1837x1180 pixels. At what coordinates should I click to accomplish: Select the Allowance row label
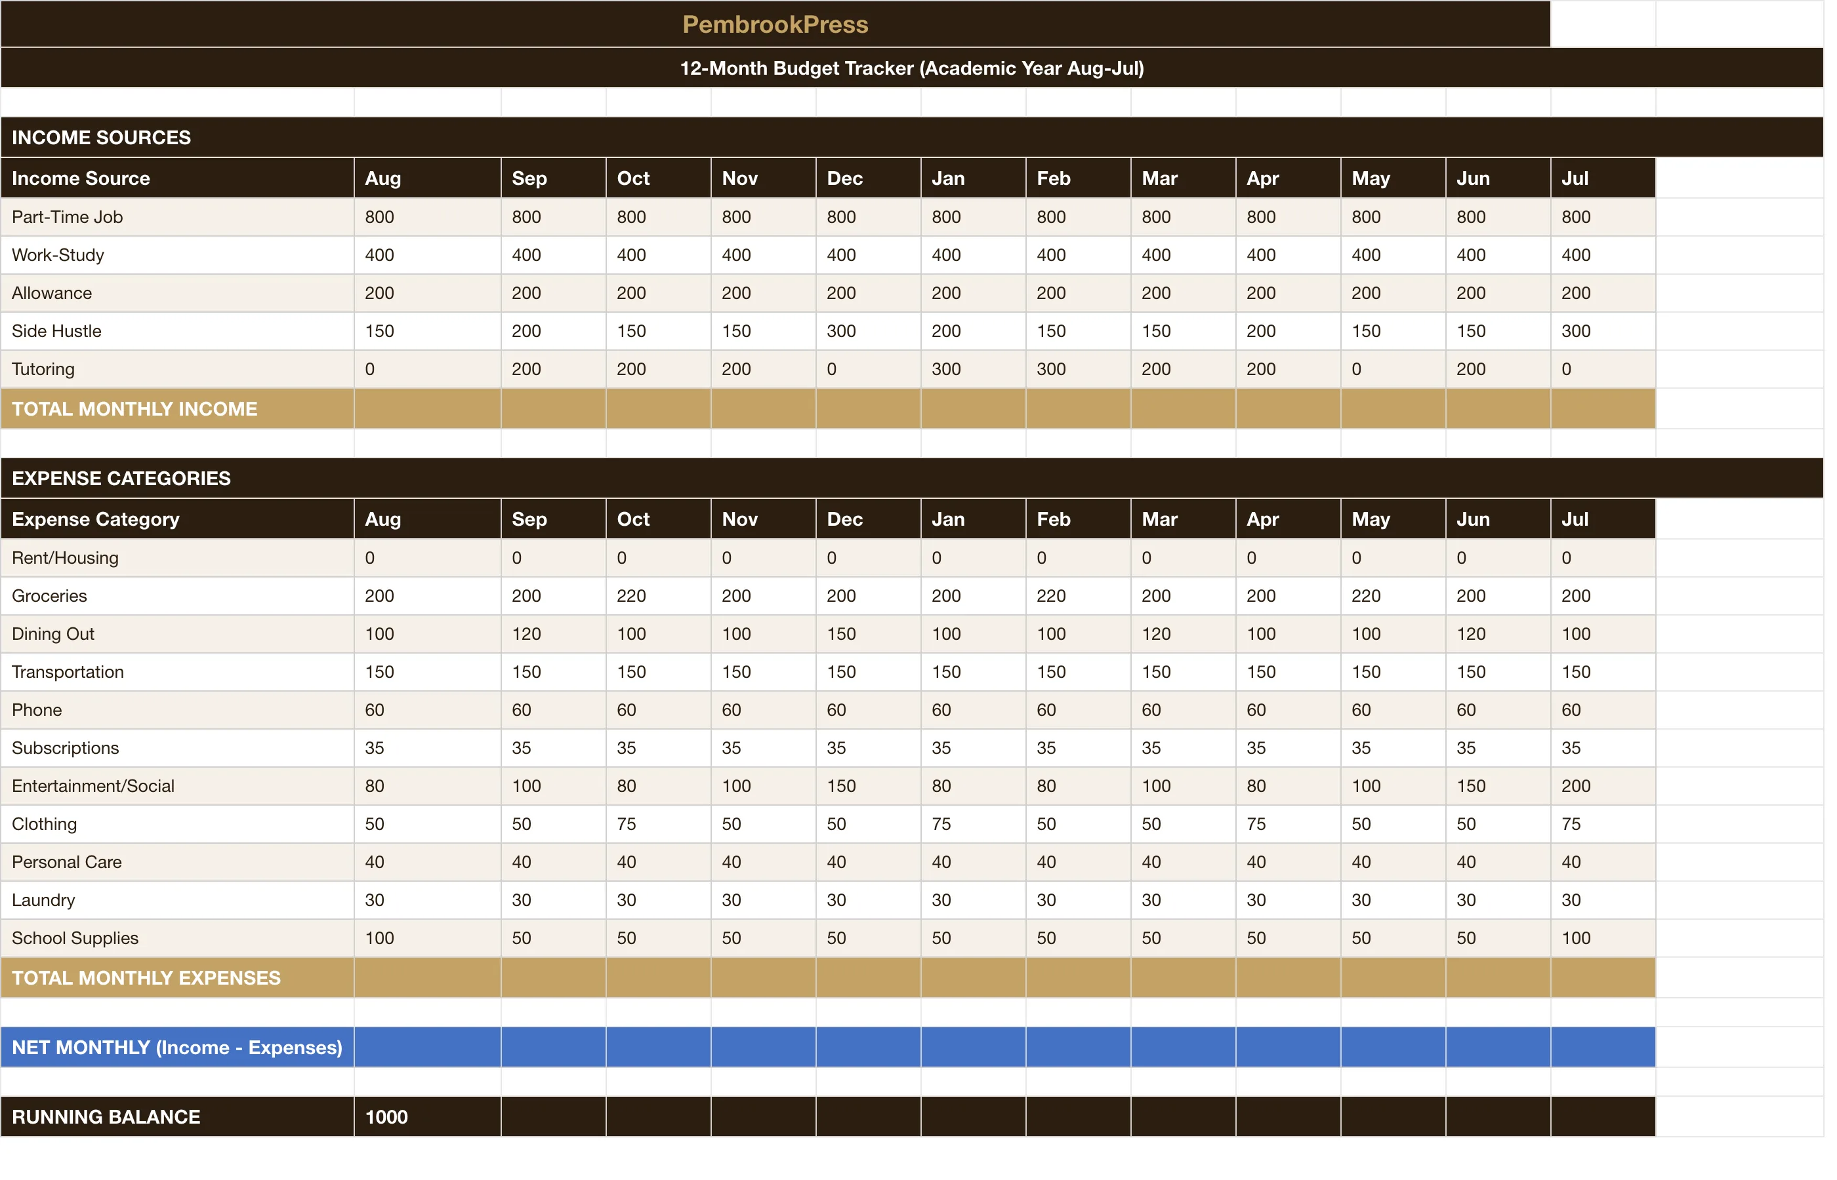pos(177,292)
